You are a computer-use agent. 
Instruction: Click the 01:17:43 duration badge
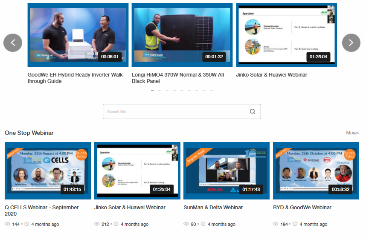click(x=251, y=189)
